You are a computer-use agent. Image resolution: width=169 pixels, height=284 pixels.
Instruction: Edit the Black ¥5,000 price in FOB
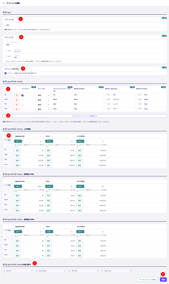point(17,201)
